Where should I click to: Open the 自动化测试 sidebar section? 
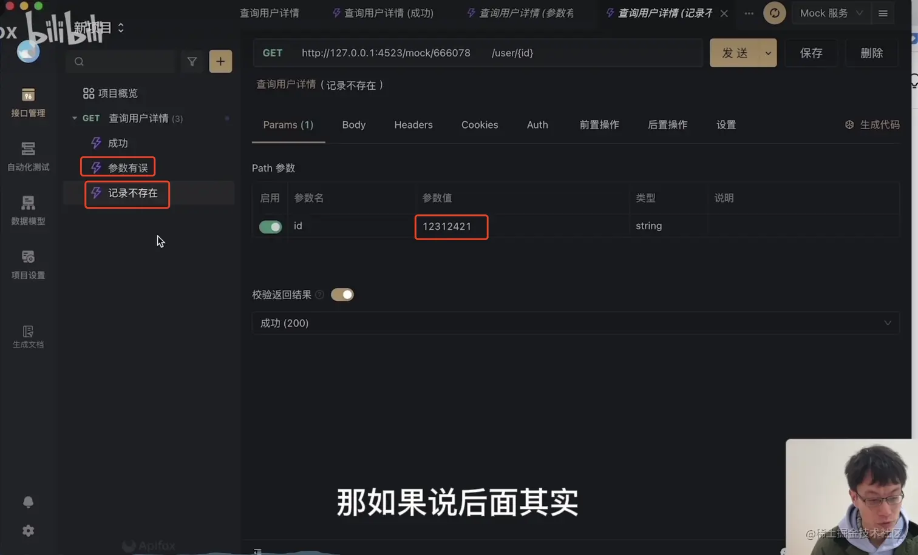(28, 156)
